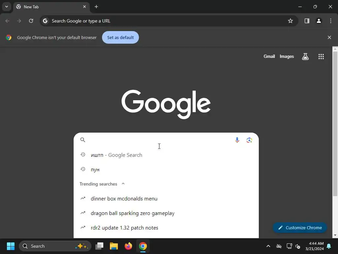Open a new tab with plus button

point(96,7)
